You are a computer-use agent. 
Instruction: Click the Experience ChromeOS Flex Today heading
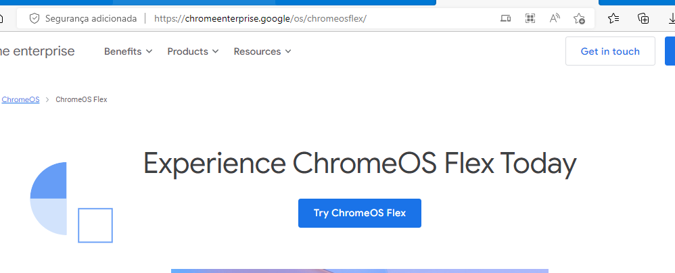(x=359, y=164)
